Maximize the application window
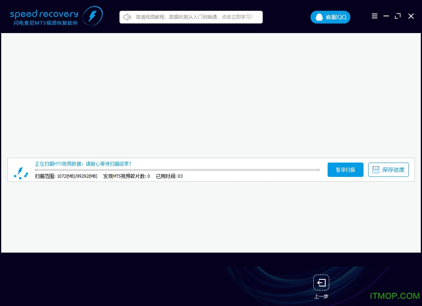Screen dimensions: 422x306 tap(398, 16)
